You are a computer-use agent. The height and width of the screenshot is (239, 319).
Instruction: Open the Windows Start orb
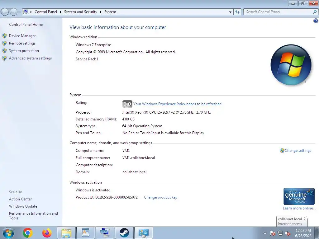click(x=8, y=233)
